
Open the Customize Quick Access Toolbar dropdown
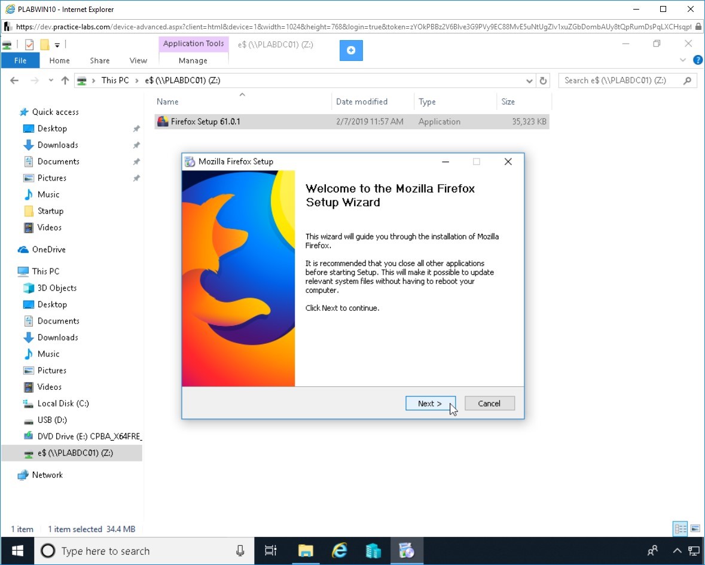57,45
